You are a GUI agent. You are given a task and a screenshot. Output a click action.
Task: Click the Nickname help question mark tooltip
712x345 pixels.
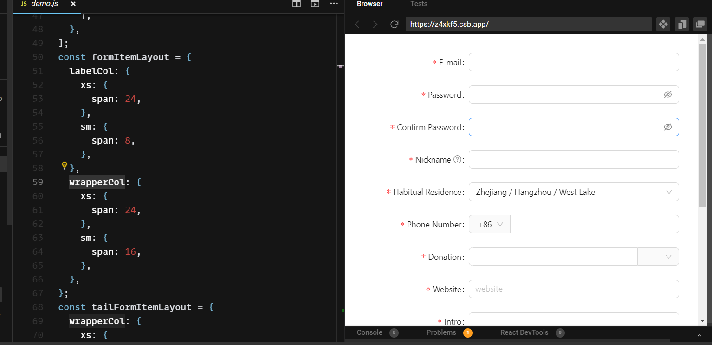pyautogui.click(x=457, y=159)
